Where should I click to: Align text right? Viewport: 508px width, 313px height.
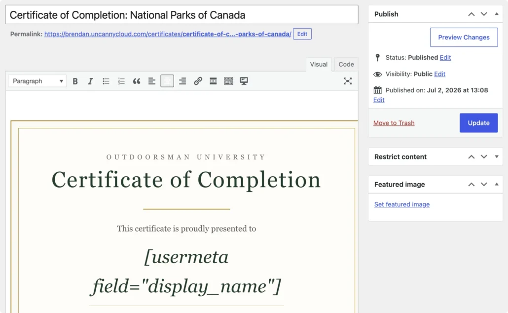(182, 81)
